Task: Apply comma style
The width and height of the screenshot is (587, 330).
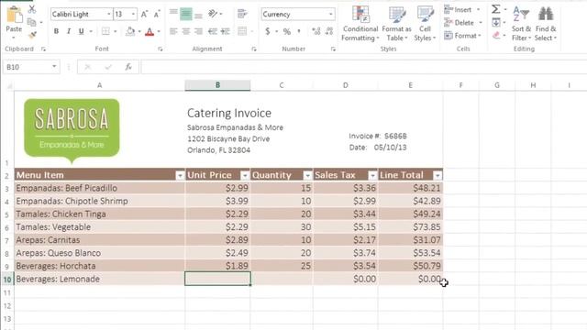Action: pos(299,31)
